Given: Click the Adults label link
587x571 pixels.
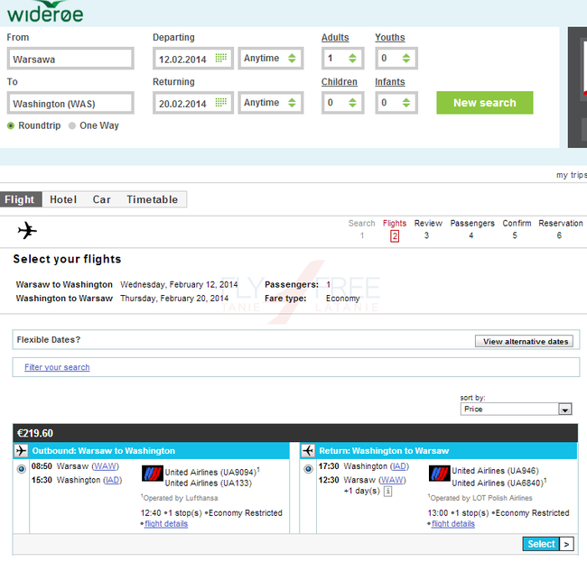Looking at the screenshot, I should pos(335,37).
